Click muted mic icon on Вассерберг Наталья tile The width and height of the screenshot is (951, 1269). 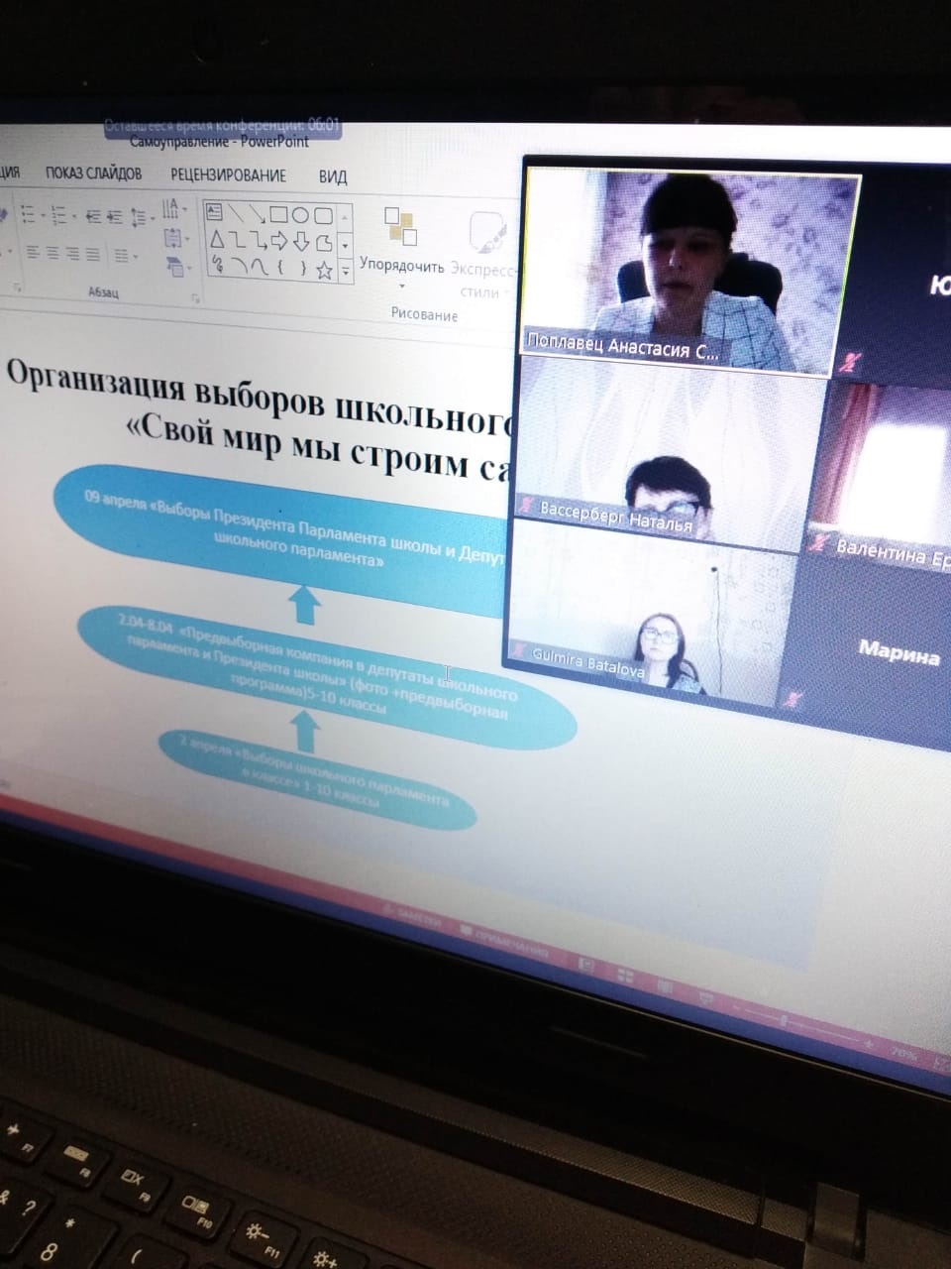coord(525,504)
